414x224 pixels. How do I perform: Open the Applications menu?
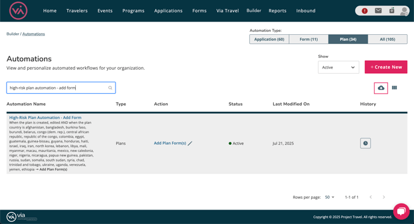168,11
